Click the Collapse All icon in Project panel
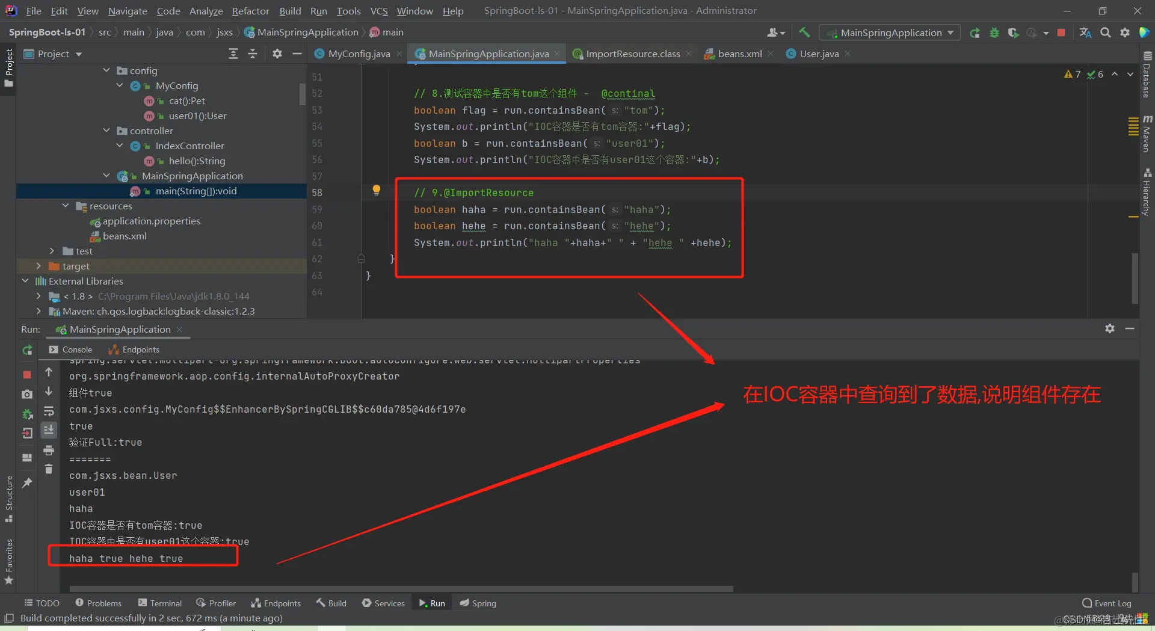The height and width of the screenshot is (631, 1155). (253, 54)
